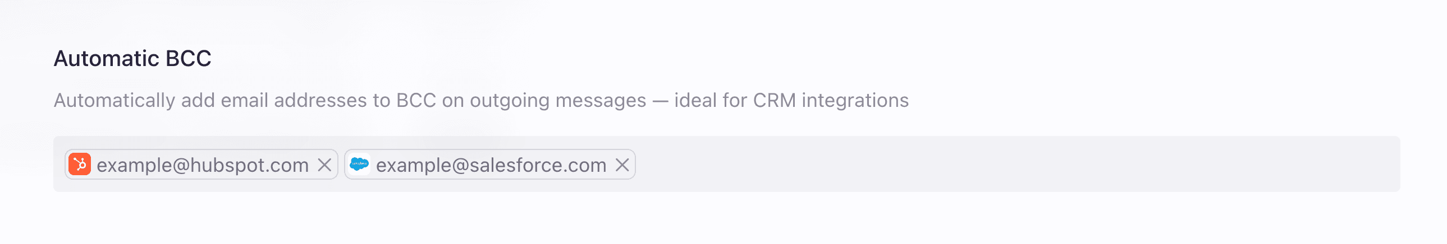Click the "outgoing messages" phrase in description
Screen dimensions: 1447x244
(x=558, y=100)
